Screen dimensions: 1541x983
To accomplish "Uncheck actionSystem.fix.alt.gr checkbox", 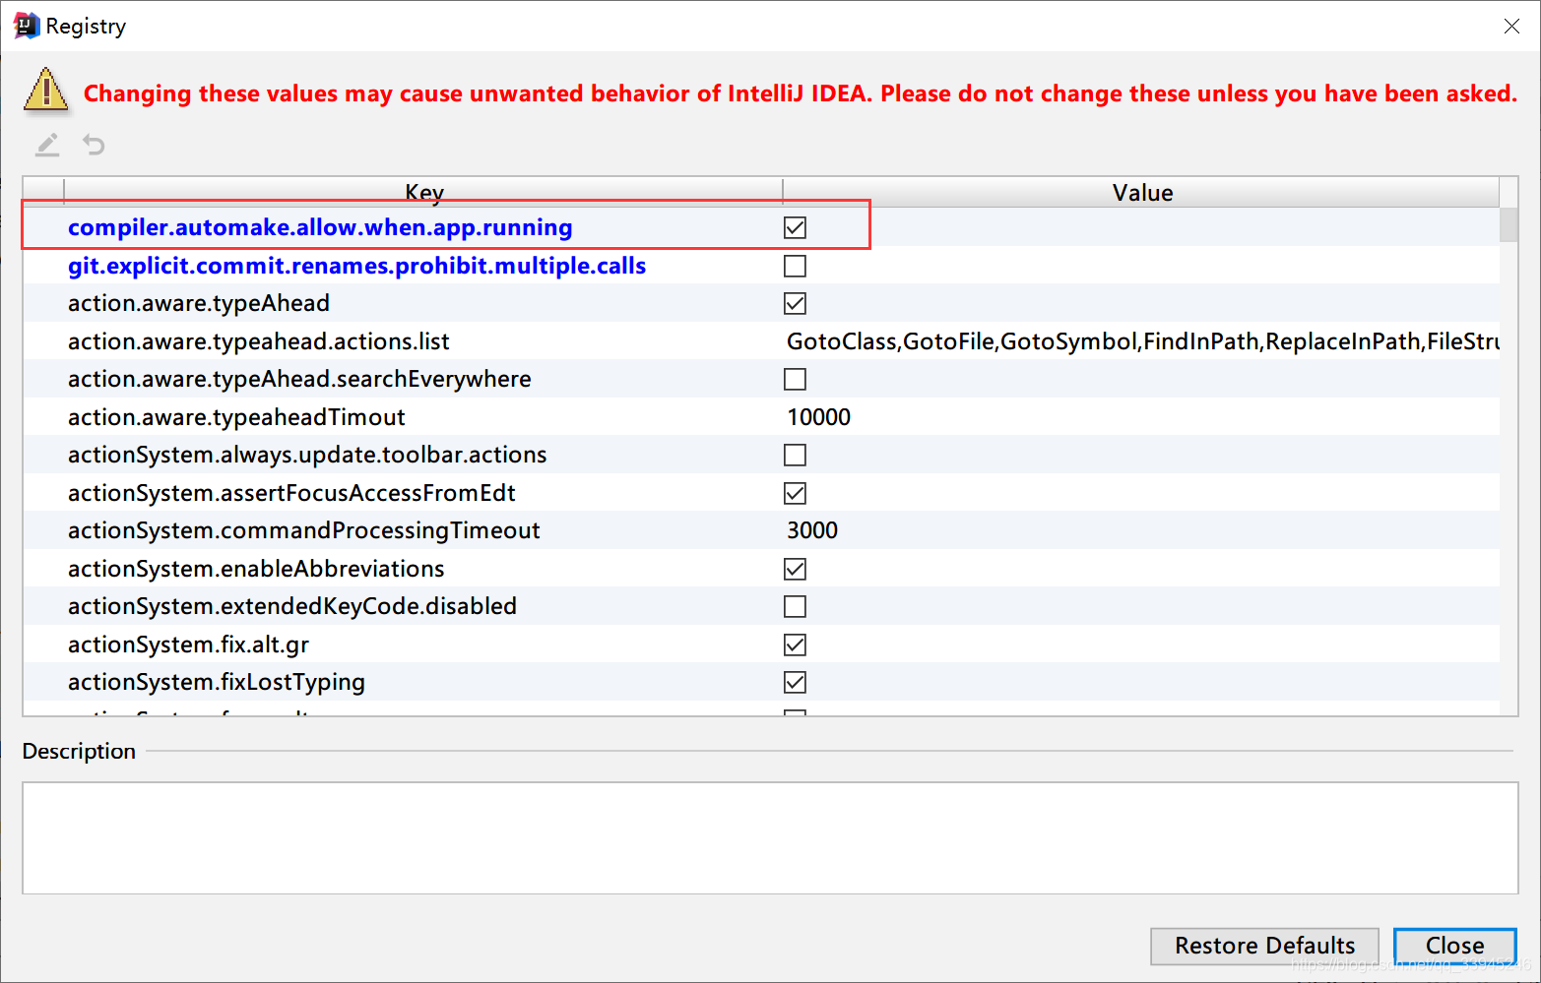I will (795, 645).
